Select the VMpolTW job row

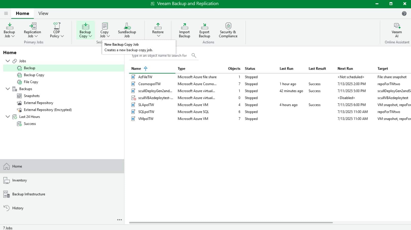click(270, 119)
